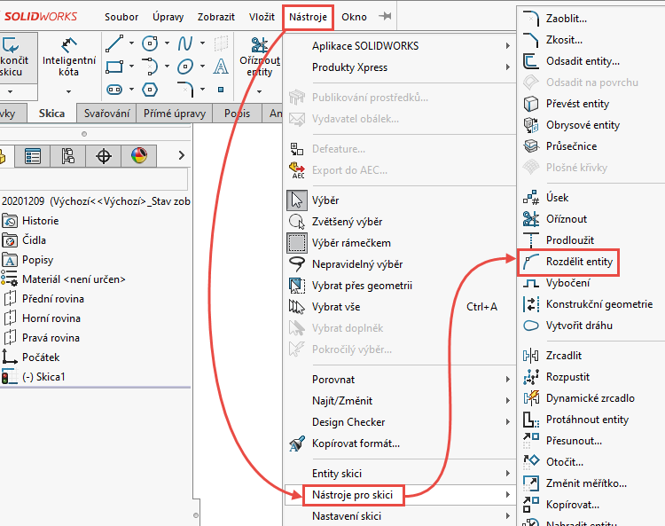The height and width of the screenshot is (526, 665).
Task: Open DimXpertManager crosshair tab
Action: pos(104,156)
